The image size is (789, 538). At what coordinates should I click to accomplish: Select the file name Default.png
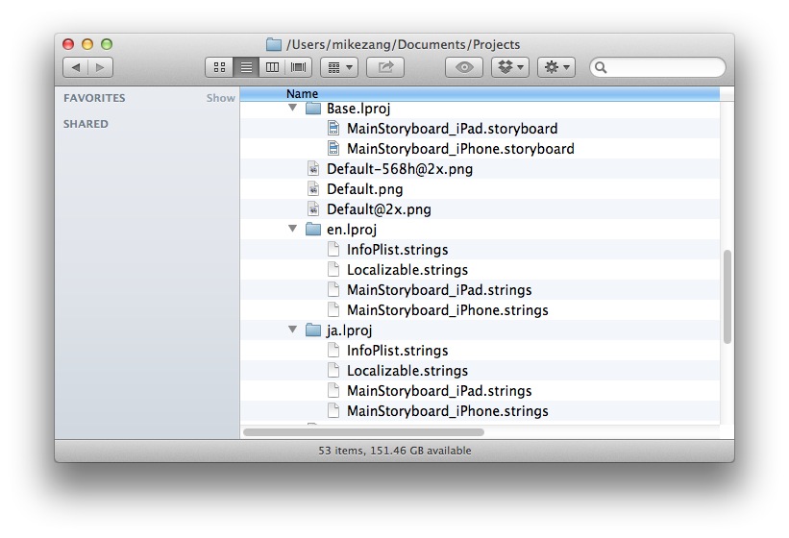coord(365,189)
